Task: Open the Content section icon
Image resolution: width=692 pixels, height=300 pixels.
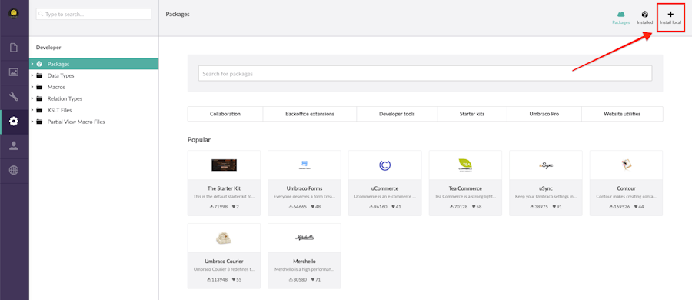Action: (x=14, y=47)
